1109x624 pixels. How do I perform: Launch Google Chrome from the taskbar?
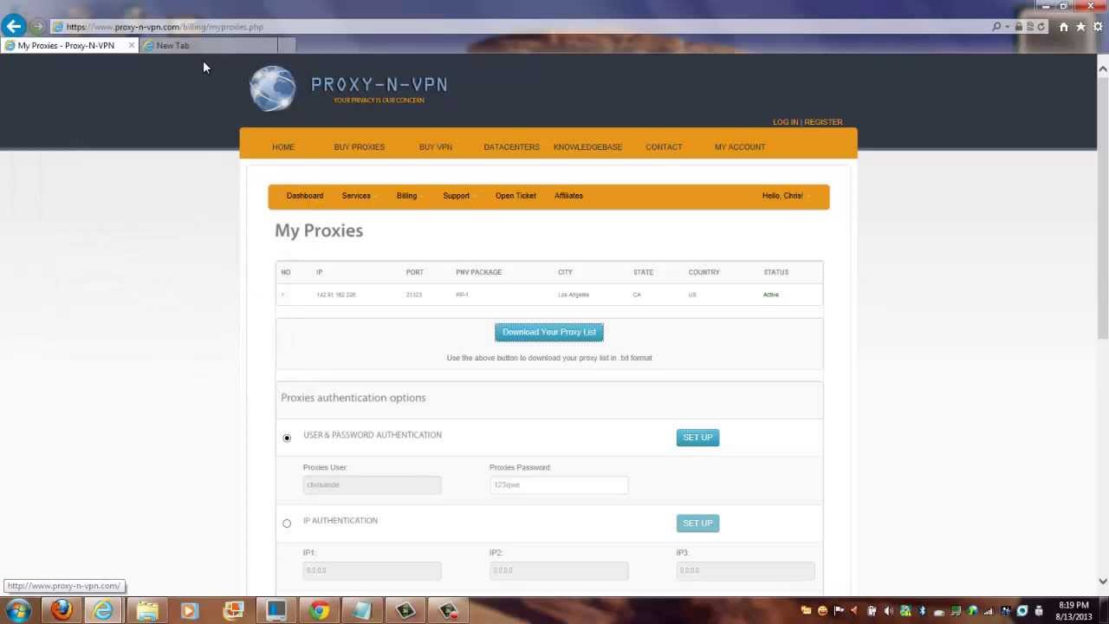tap(320, 611)
